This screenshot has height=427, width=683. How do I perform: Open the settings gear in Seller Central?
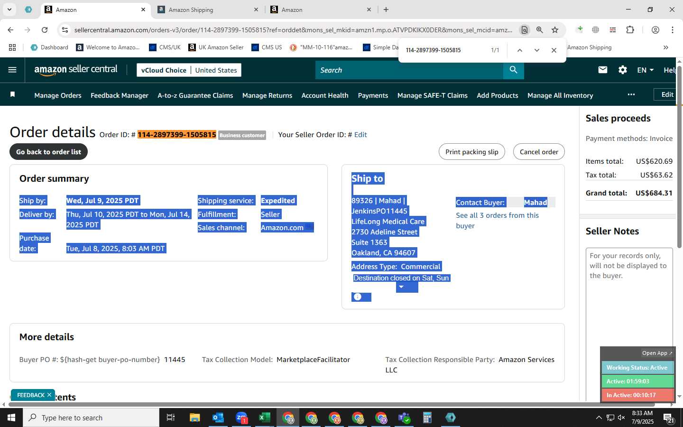click(x=623, y=70)
